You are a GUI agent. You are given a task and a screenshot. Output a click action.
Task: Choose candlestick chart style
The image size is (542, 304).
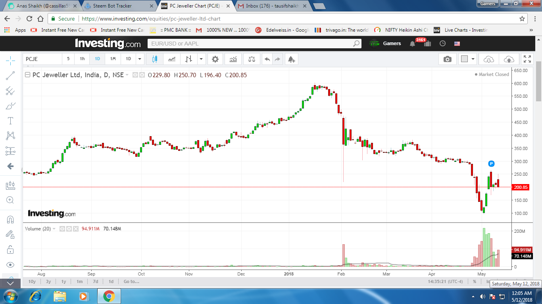pyautogui.click(x=155, y=59)
